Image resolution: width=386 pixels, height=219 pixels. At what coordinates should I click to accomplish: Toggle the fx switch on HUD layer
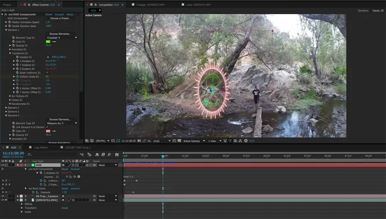pyautogui.click(x=73, y=165)
